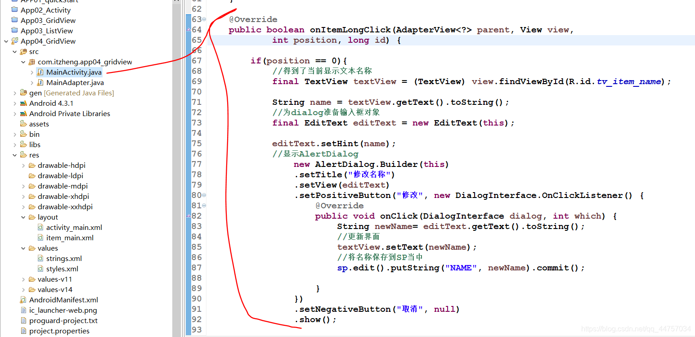The height and width of the screenshot is (337, 695).
Task: Open AndroidManifest.xml
Action: [63, 300]
